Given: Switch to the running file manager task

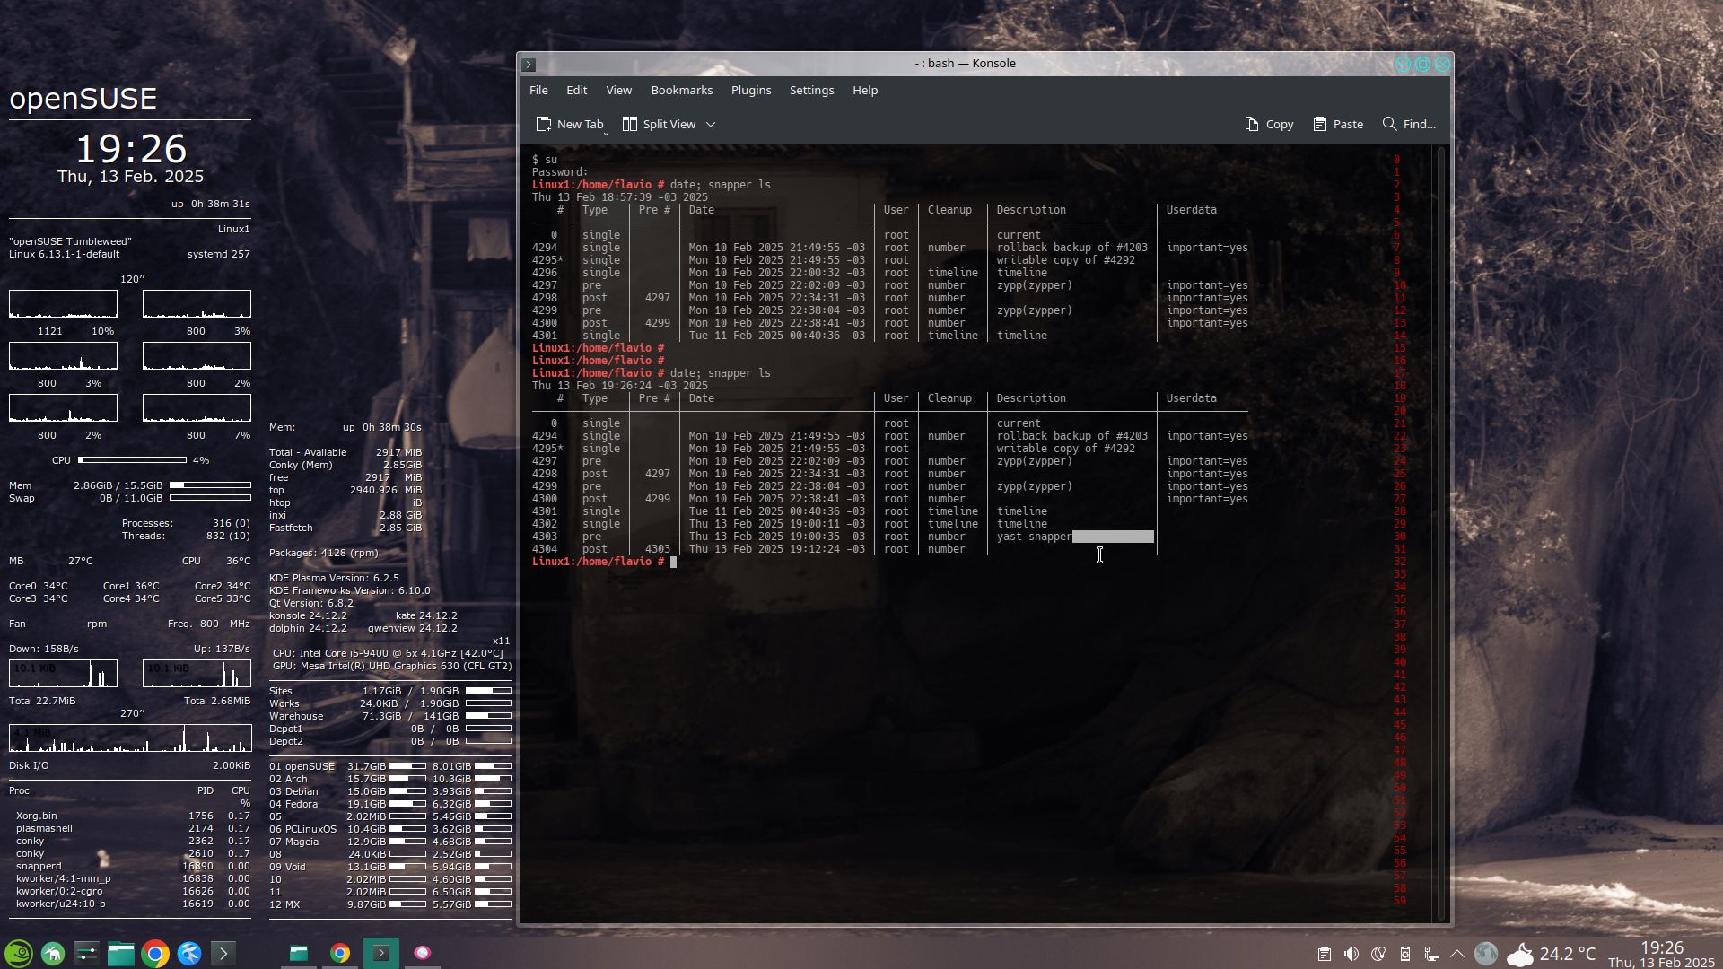Looking at the screenshot, I should pyautogui.click(x=299, y=953).
